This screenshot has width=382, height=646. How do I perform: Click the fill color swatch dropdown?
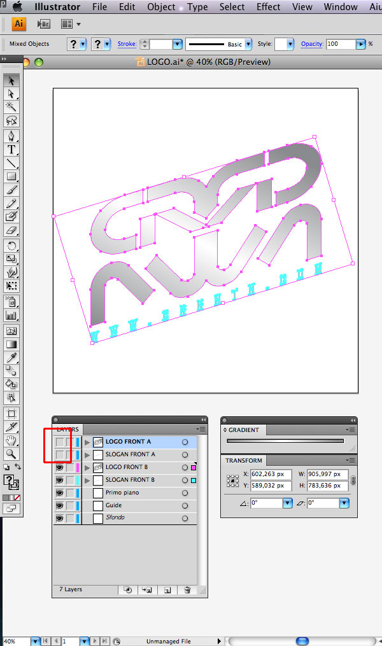[x=83, y=44]
